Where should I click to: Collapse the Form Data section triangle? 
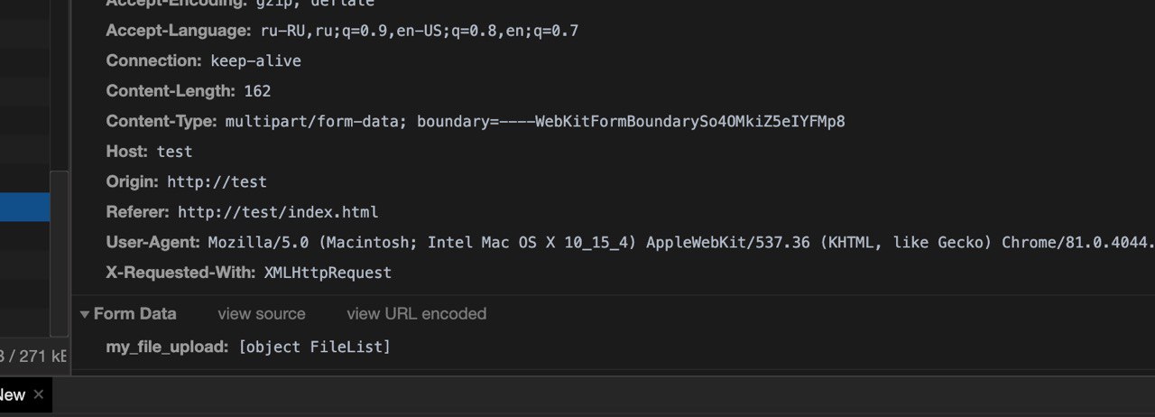point(85,314)
